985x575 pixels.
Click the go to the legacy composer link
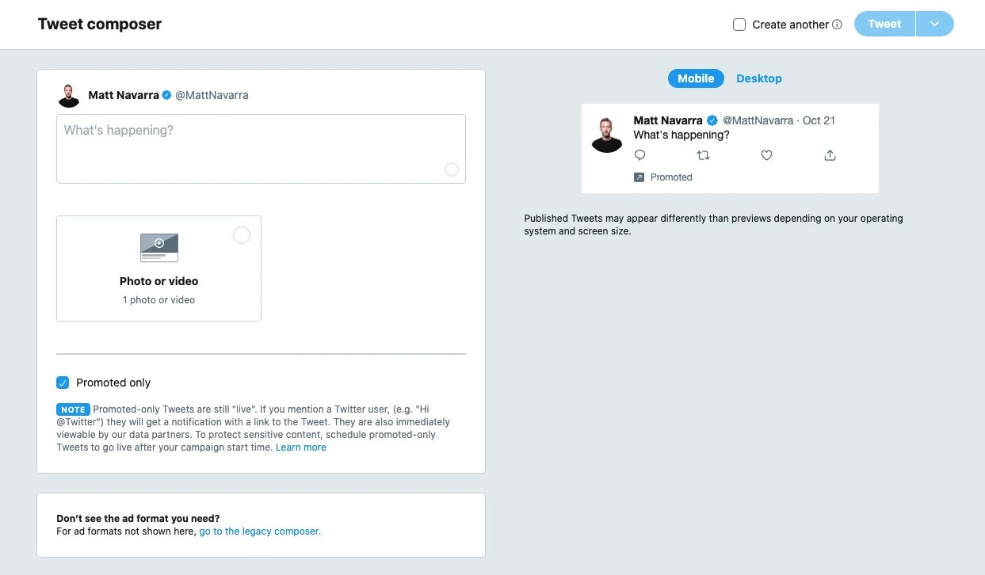[259, 531]
